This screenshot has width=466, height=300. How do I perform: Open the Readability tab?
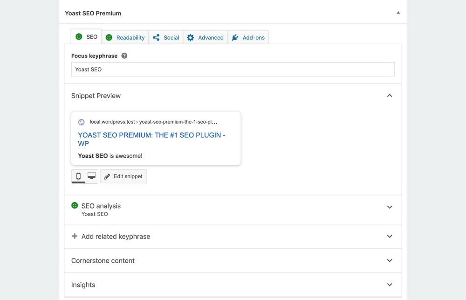click(x=125, y=37)
